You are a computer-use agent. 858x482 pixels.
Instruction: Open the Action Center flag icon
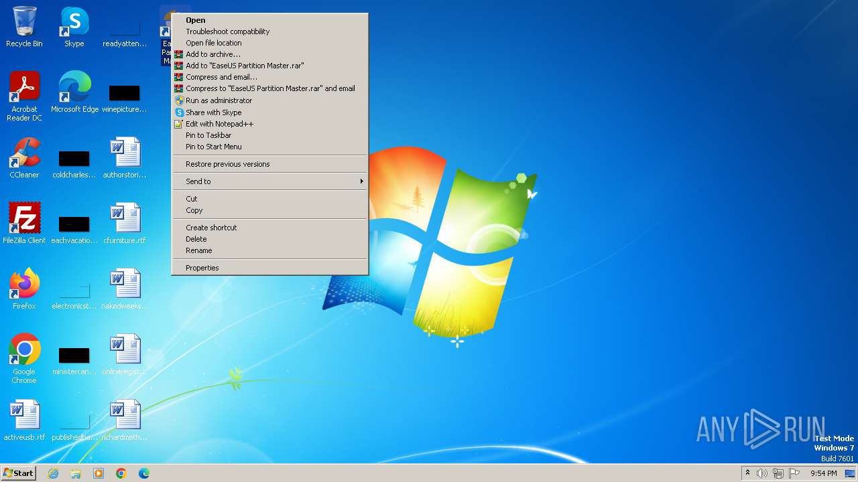click(x=794, y=473)
